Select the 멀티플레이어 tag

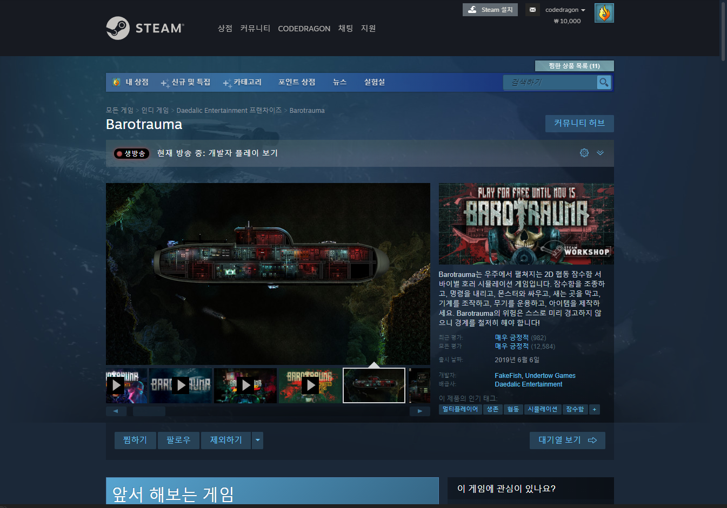point(461,410)
